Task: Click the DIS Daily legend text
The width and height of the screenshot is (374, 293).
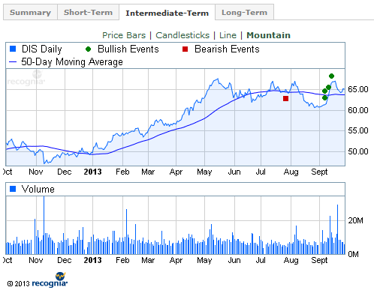Action: (x=42, y=49)
